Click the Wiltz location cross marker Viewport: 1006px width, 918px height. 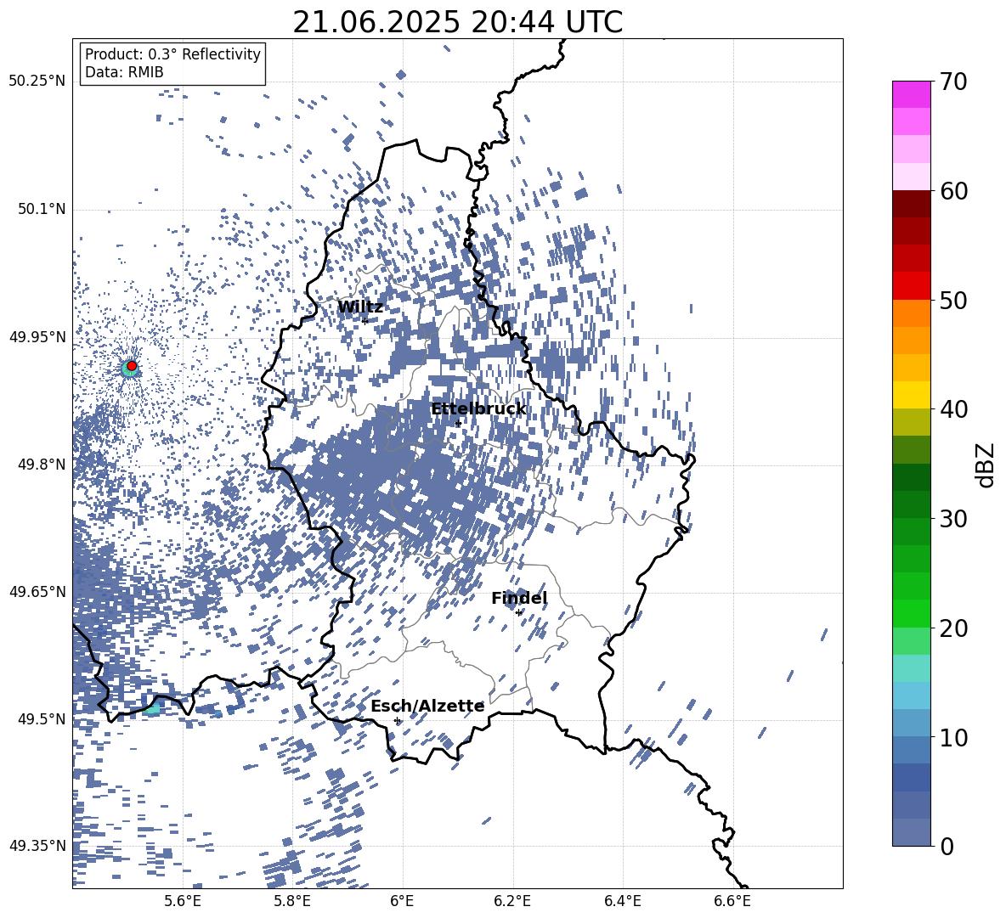365,321
